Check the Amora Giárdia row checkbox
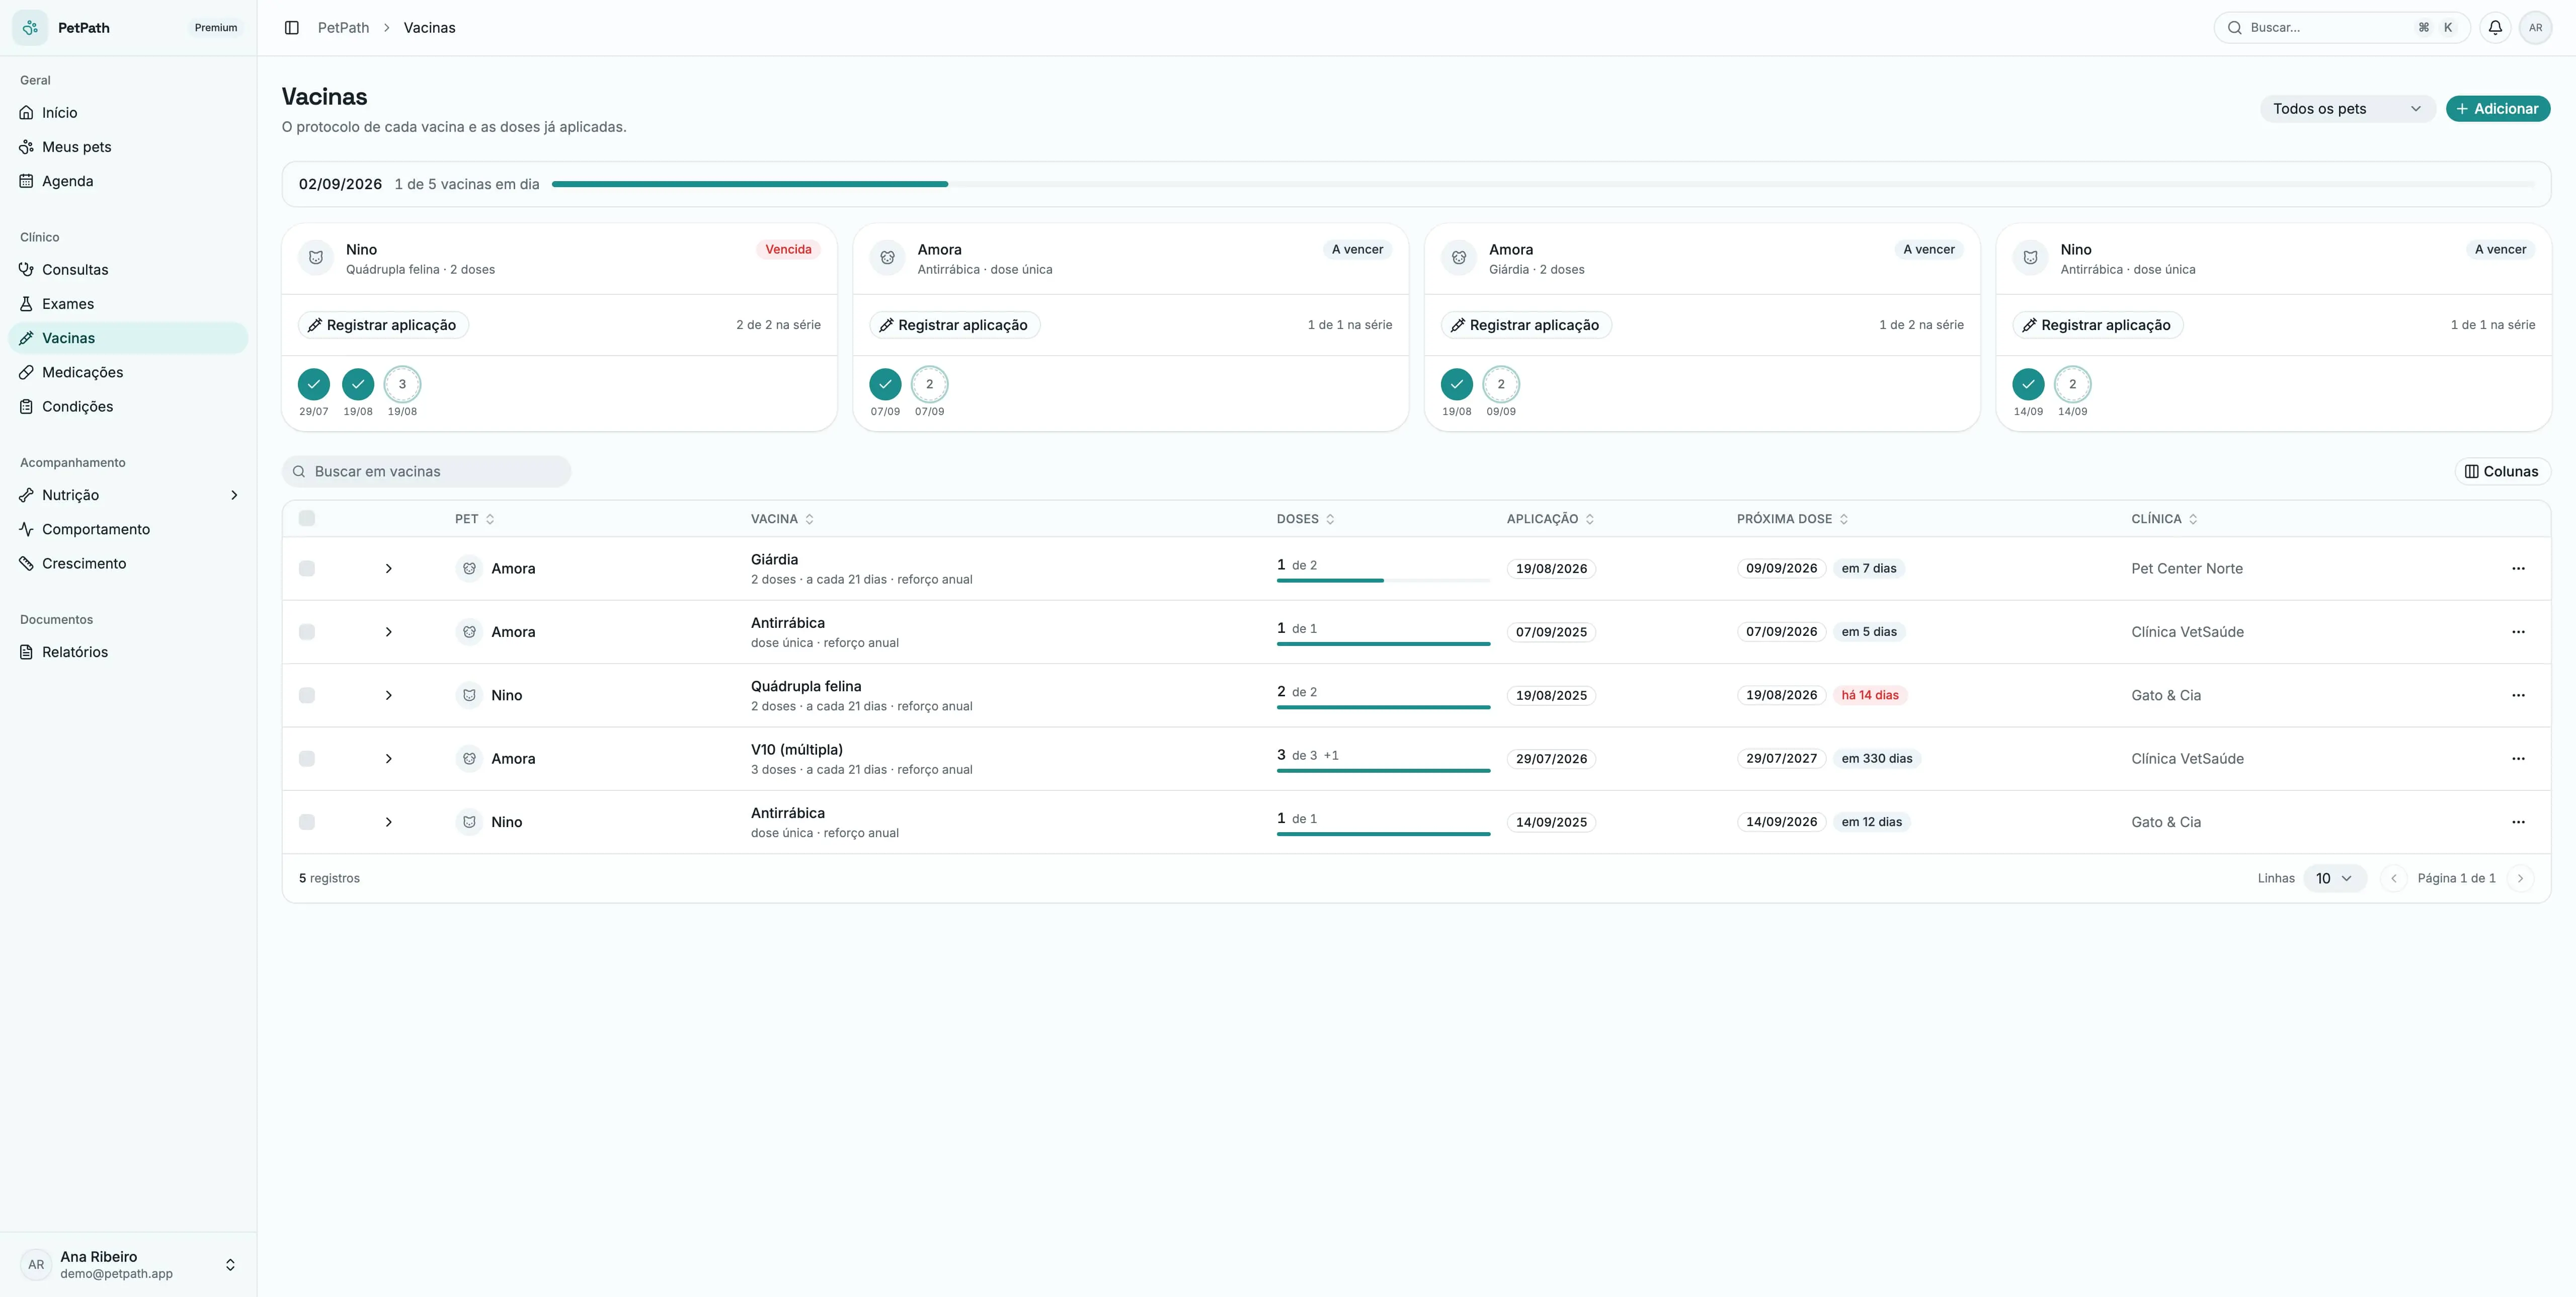The image size is (2576, 1297). coord(307,569)
